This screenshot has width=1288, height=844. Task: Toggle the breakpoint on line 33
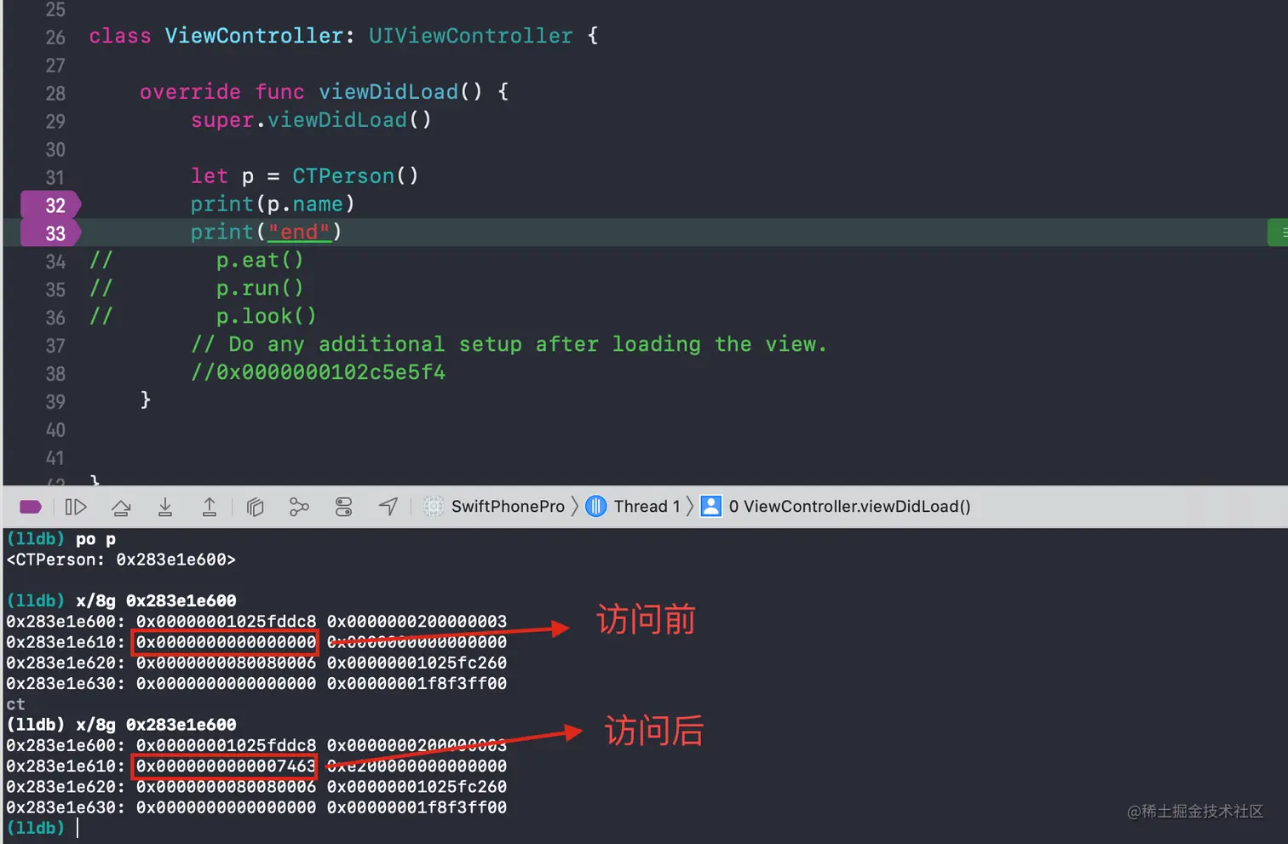(x=51, y=233)
